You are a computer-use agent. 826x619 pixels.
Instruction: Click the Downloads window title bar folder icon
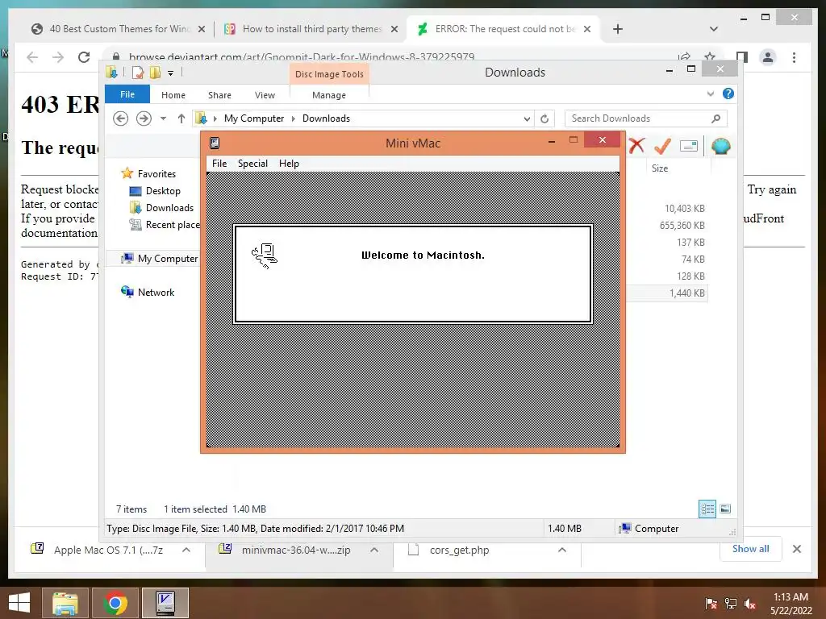pos(111,72)
